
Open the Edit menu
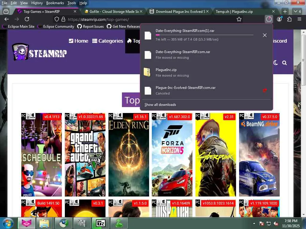click(x=14, y=3)
